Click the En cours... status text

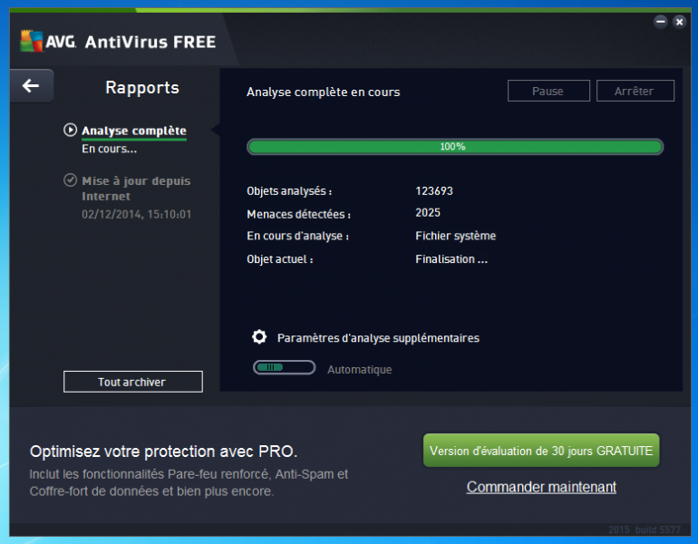pyautogui.click(x=109, y=149)
